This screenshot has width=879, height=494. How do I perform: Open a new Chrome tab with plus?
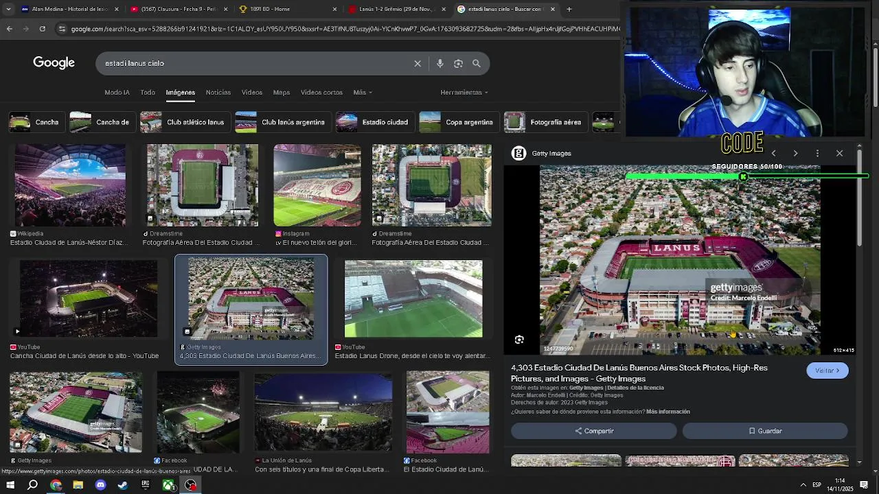569,9
